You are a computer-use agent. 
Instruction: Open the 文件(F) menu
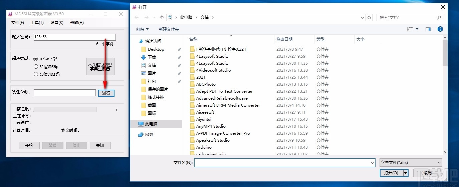click(18, 23)
